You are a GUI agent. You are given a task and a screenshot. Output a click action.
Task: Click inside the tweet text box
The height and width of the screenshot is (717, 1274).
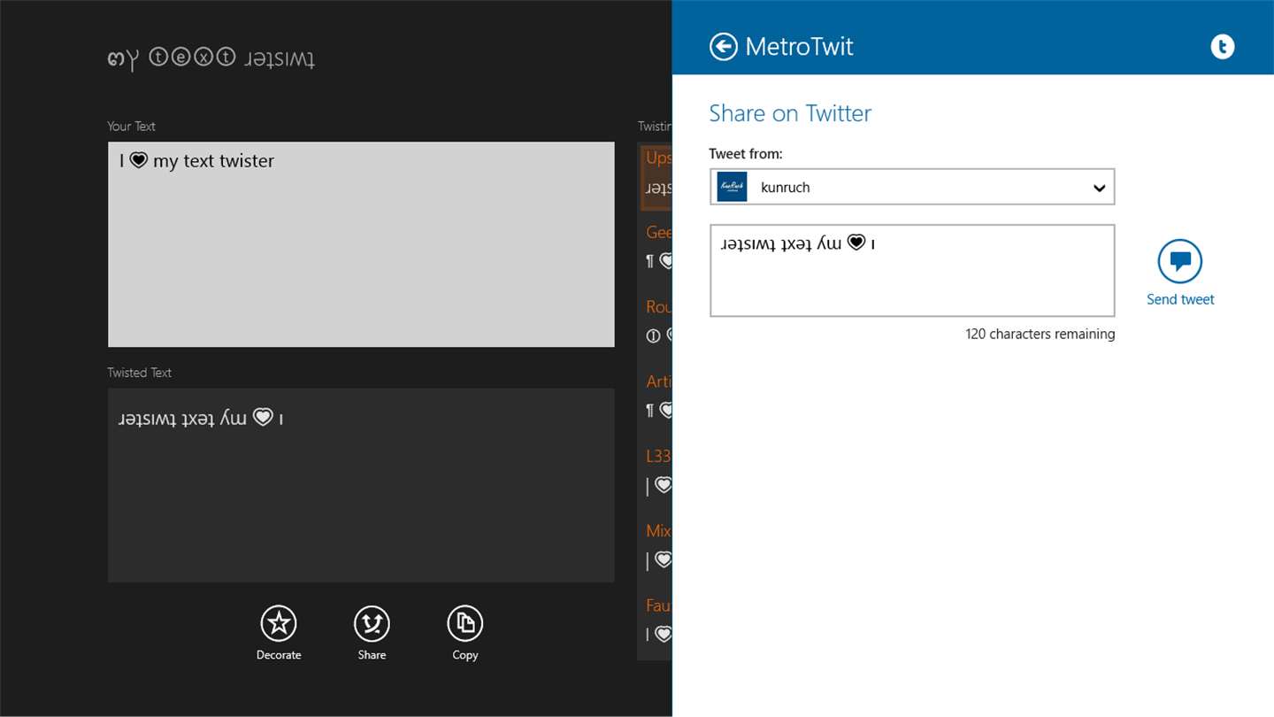click(912, 270)
